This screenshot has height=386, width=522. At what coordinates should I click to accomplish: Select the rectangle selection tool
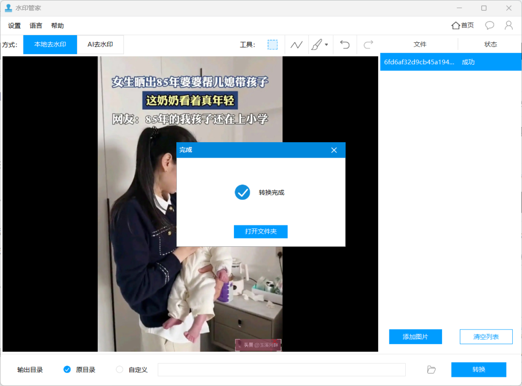coord(273,45)
